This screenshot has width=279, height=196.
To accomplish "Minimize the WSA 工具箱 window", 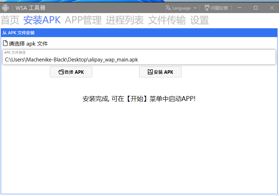I will (x=239, y=8).
